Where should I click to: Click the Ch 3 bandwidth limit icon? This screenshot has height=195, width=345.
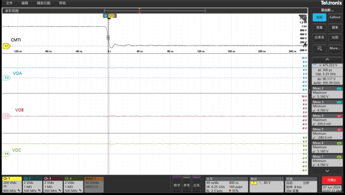click(x=60, y=190)
